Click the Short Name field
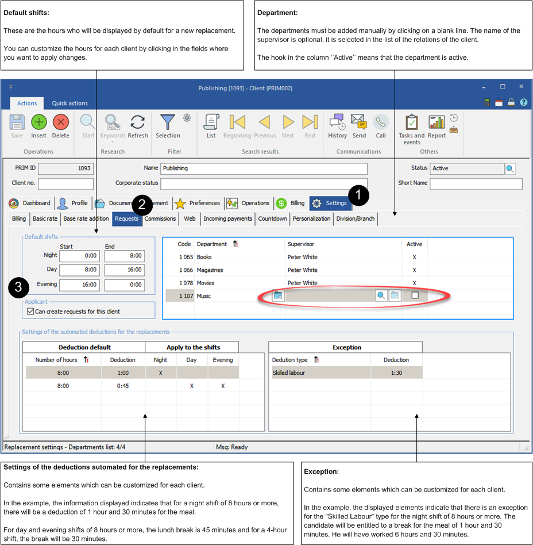Viewport: 533px width, 545px height. point(476,183)
